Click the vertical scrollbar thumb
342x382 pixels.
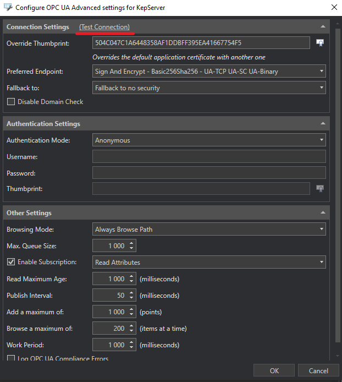point(338,185)
